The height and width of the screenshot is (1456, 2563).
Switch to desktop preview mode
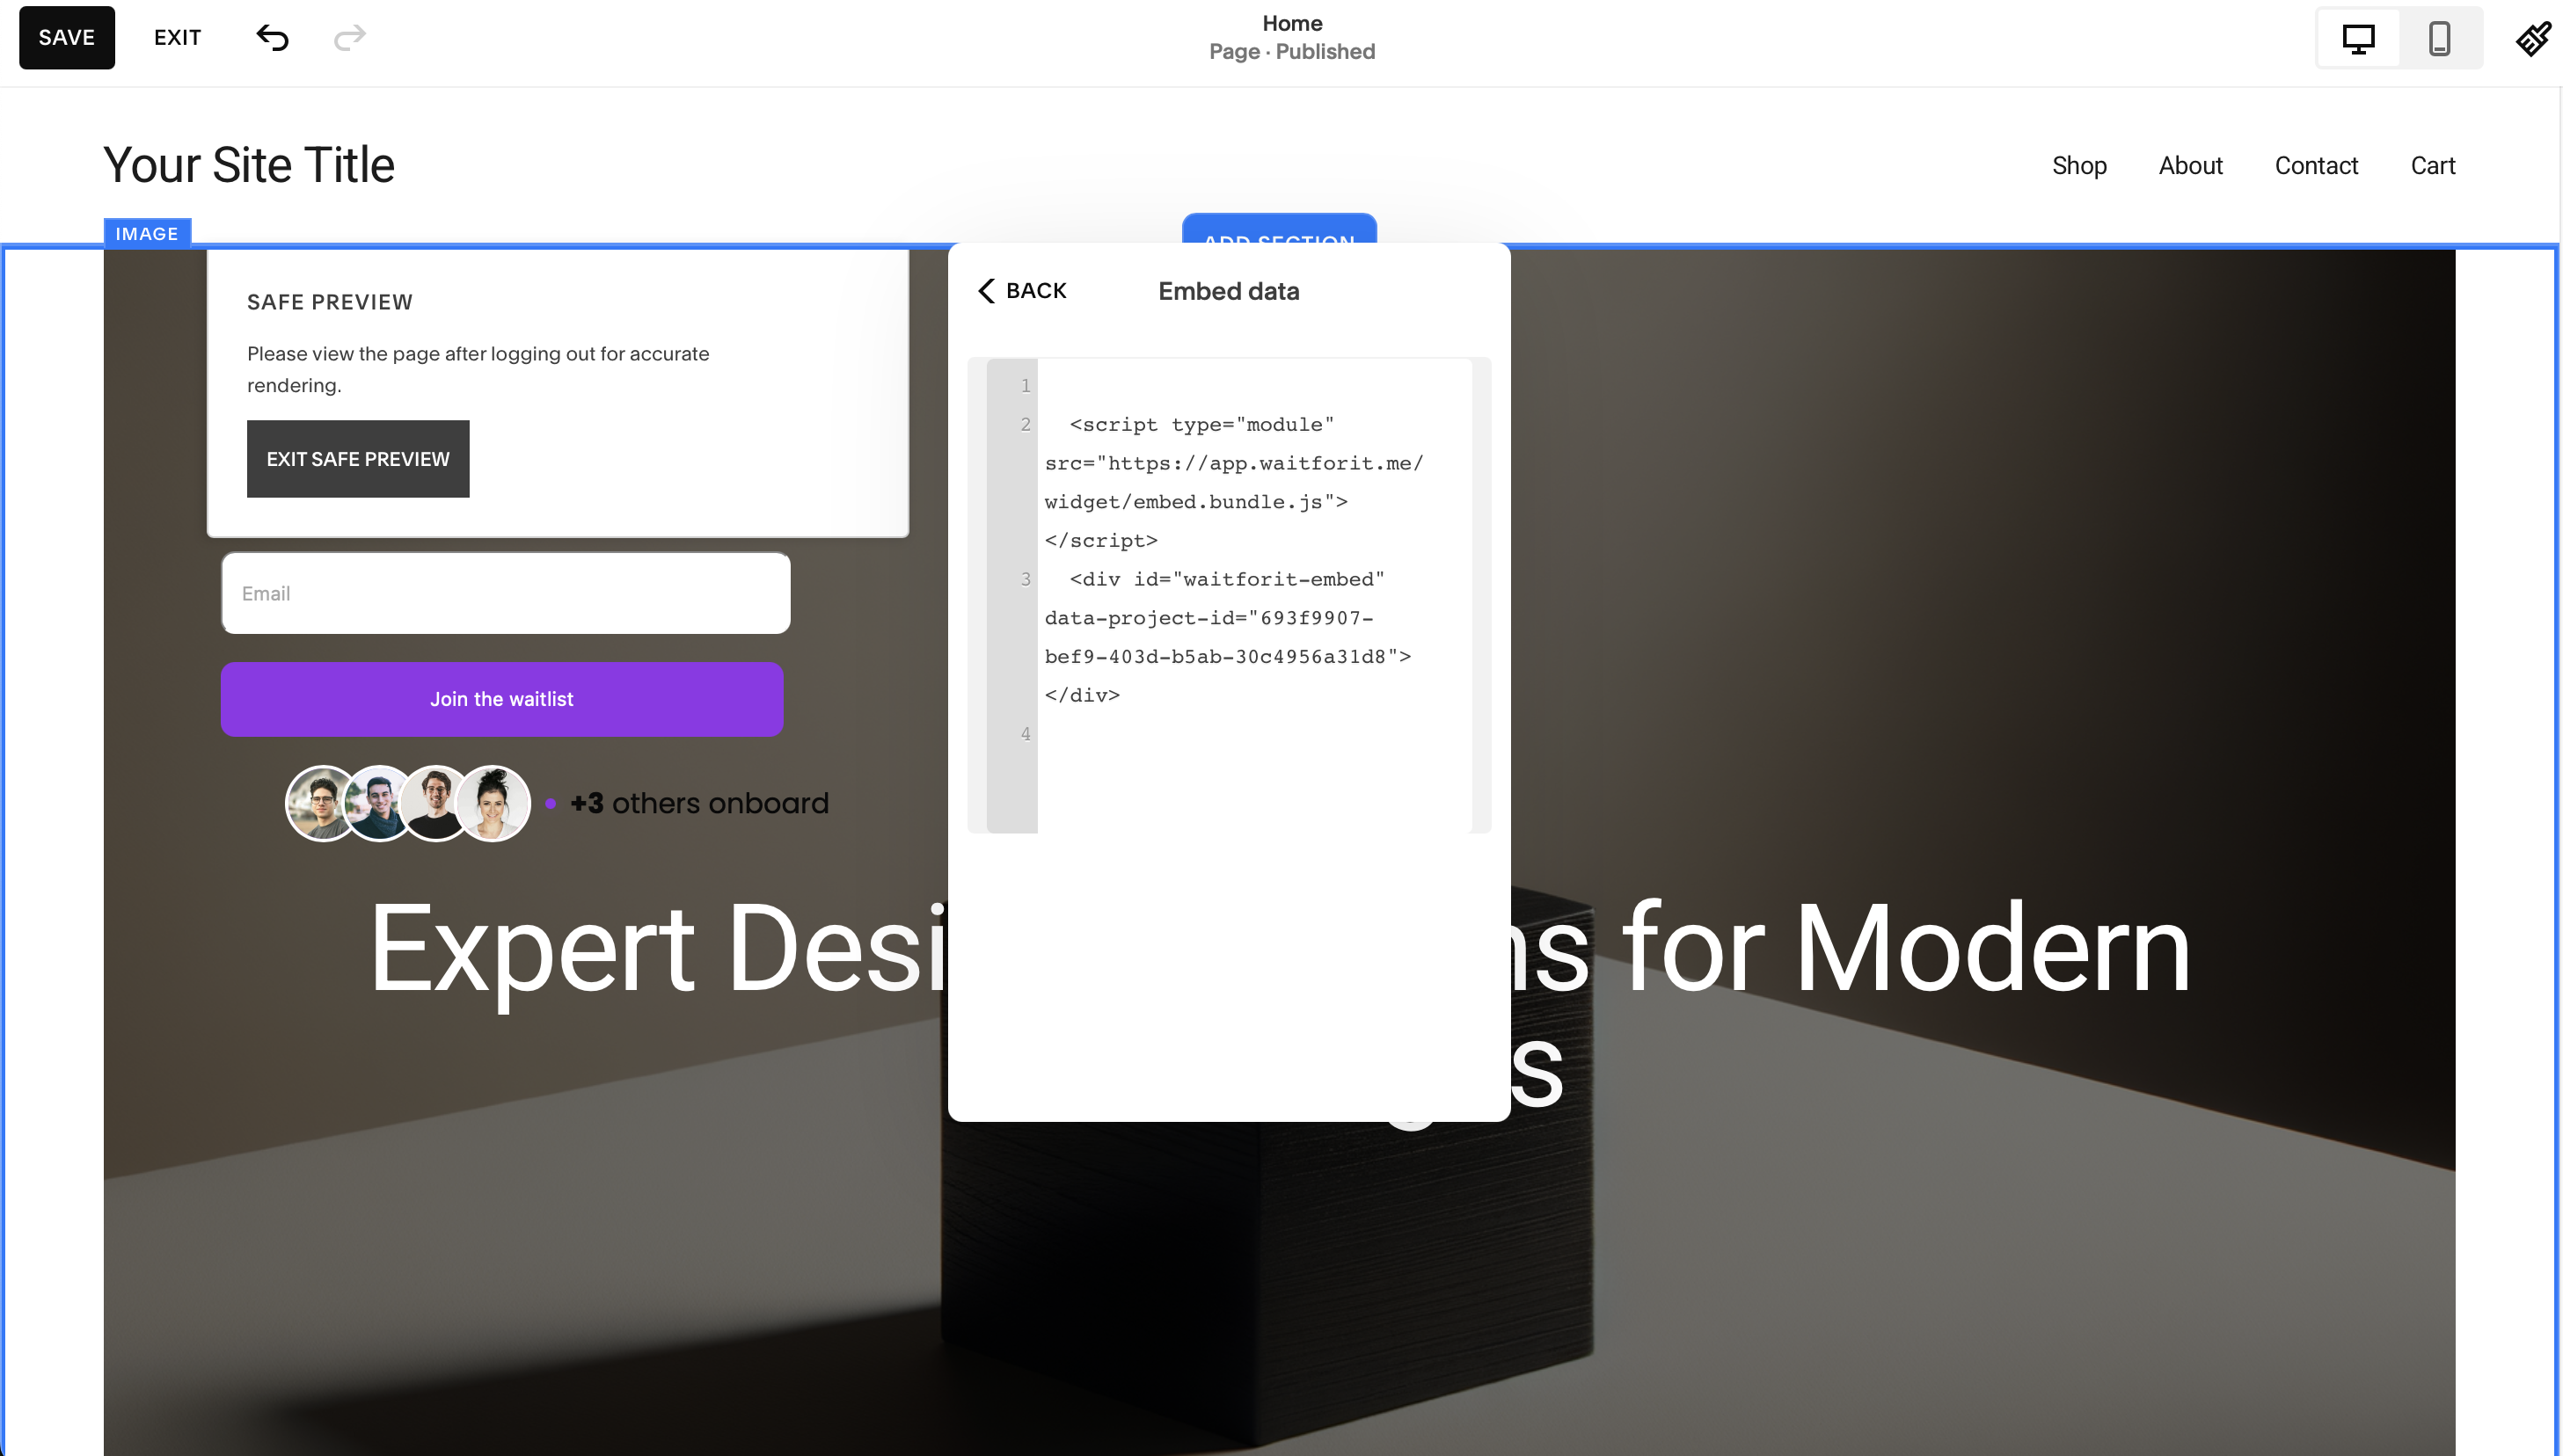point(2359,38)
